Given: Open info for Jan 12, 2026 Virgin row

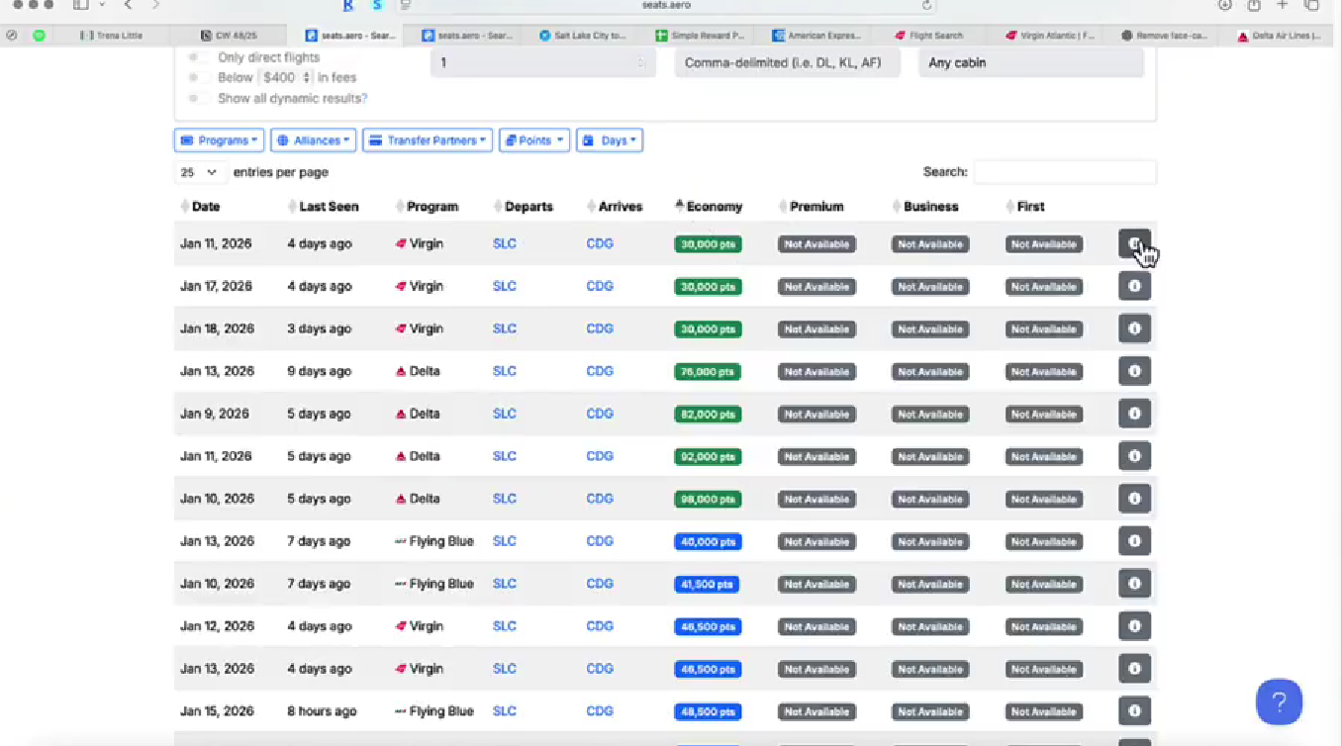Looking at the screenshot, I should coord(1134,626).
